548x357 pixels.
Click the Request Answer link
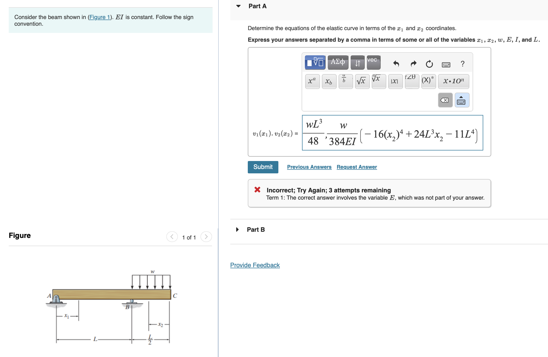pos(356,167)
